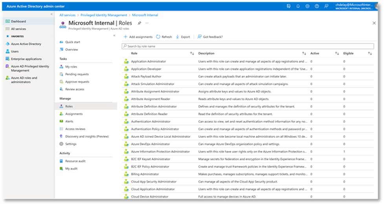Open Privileged Identity Management breadcrumb link
The width and height of the screenshot is (384, 205).
(104, 15)
